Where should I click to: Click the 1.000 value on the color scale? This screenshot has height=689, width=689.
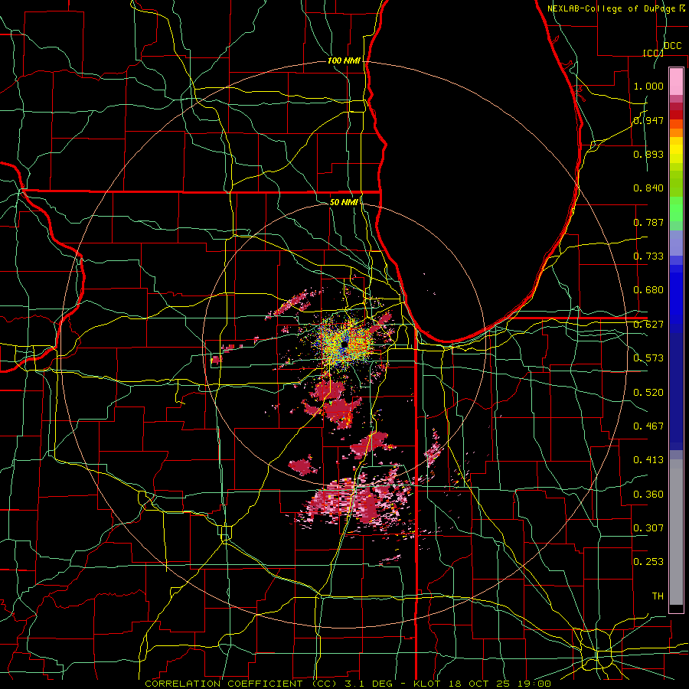648,86
